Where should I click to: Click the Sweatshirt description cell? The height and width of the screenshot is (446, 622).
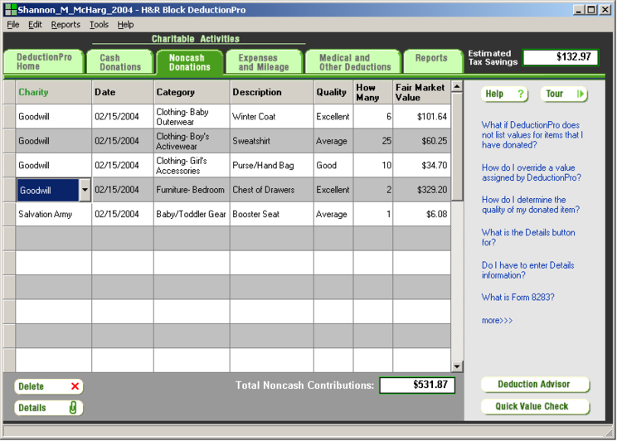(x=272, y=141)
